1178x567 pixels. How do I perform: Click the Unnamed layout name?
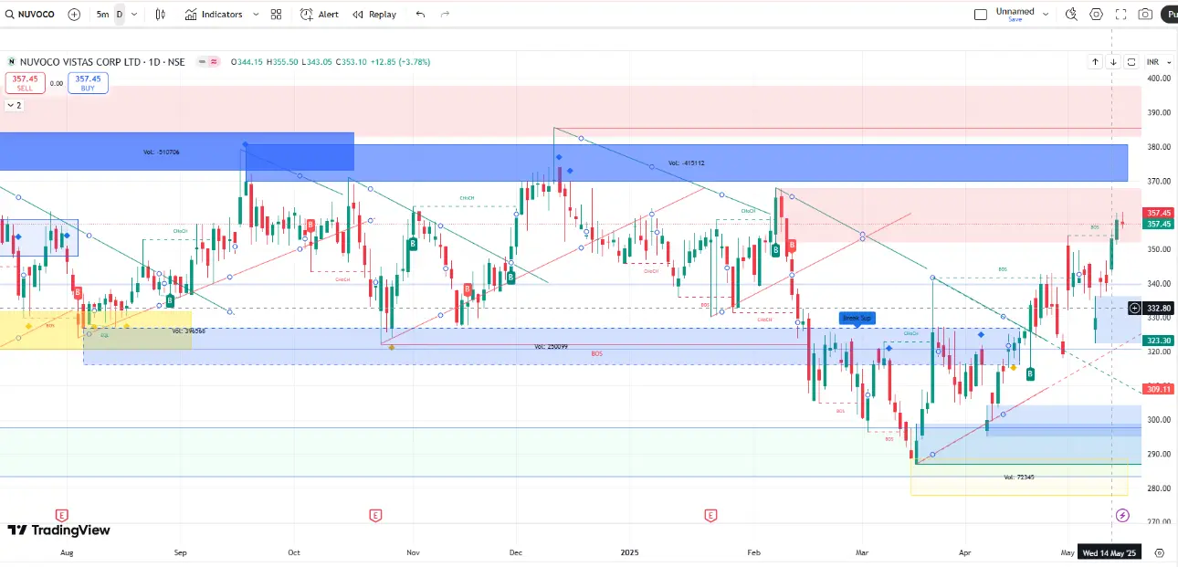1015,11
